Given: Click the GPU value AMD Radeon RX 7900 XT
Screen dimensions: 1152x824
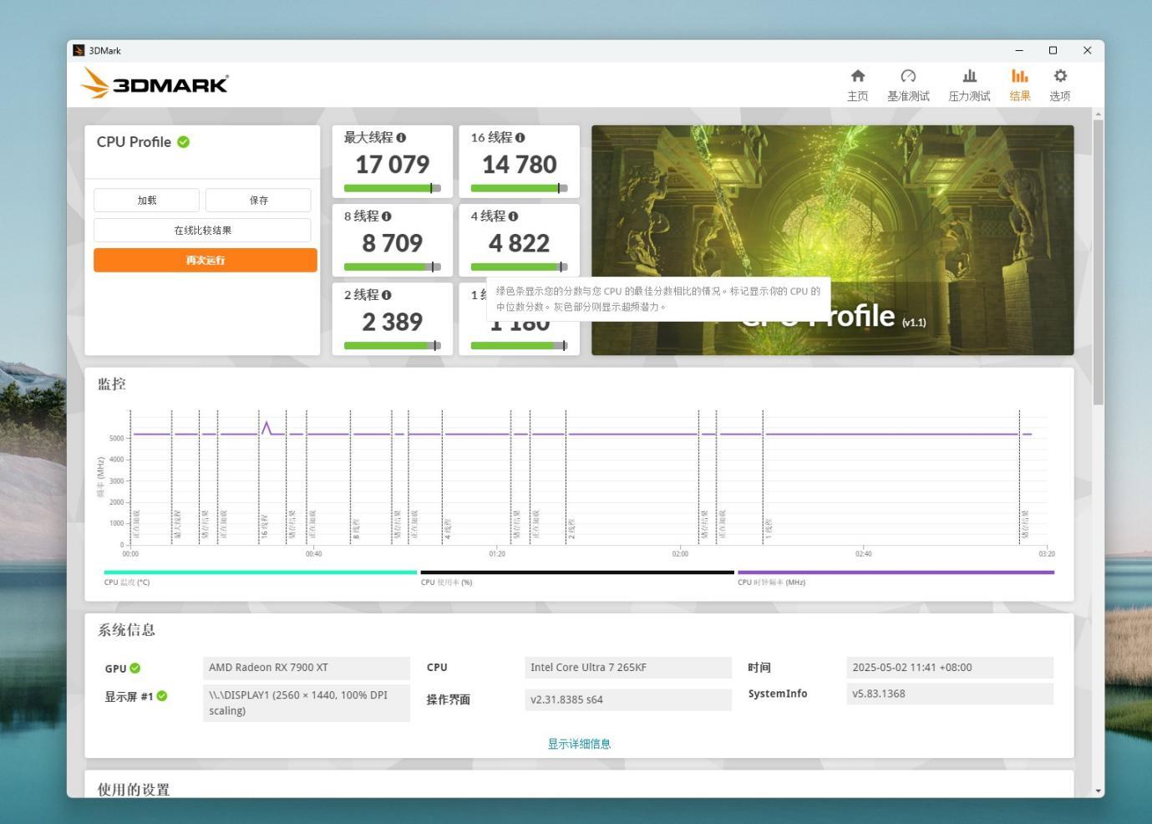Looking at the screenshot, I should pos(307,668).
